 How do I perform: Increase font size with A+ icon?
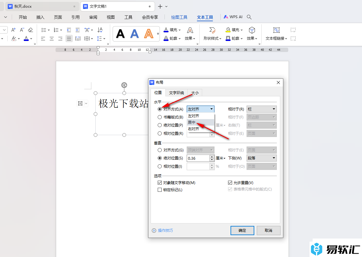pyautogui.click(x=13, y=30)
